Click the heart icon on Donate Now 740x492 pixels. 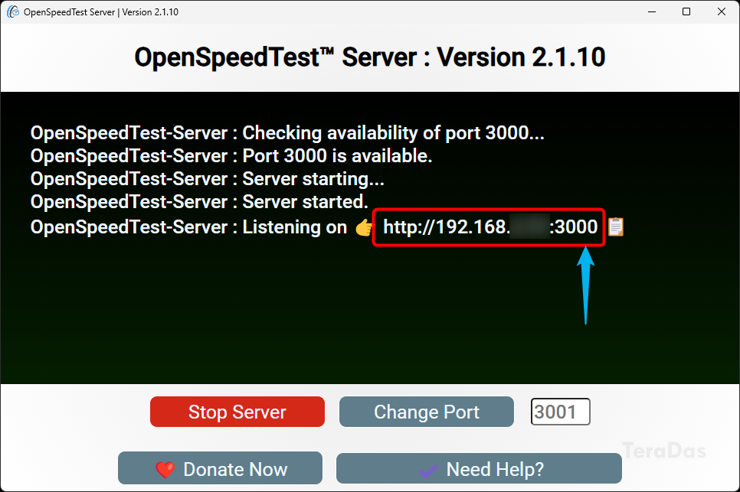click(x=165, y=469)
